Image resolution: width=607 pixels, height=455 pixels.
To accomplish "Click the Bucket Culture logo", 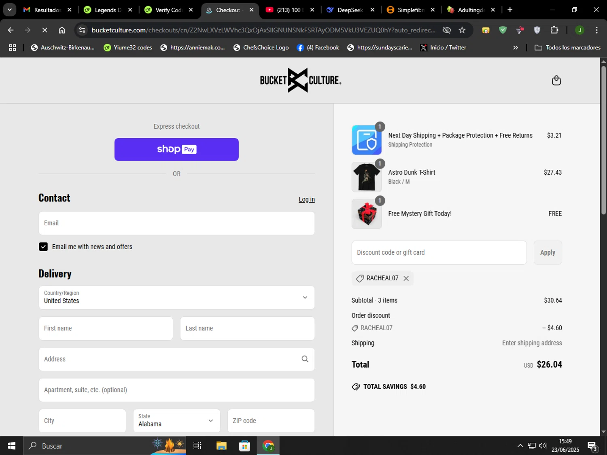I will point(300,80).
